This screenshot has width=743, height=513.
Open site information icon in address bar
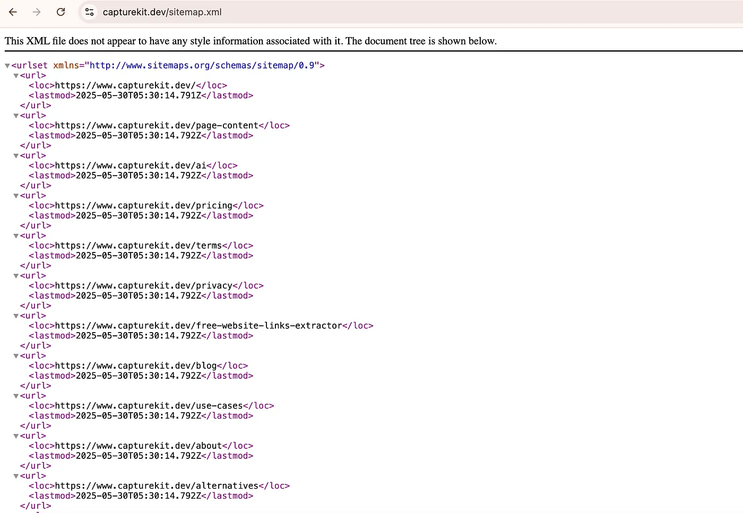90,12
